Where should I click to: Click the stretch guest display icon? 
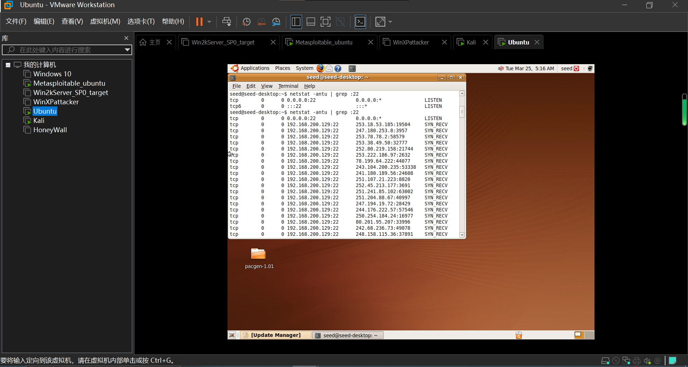pyautogui.click(x=380, y=22)
